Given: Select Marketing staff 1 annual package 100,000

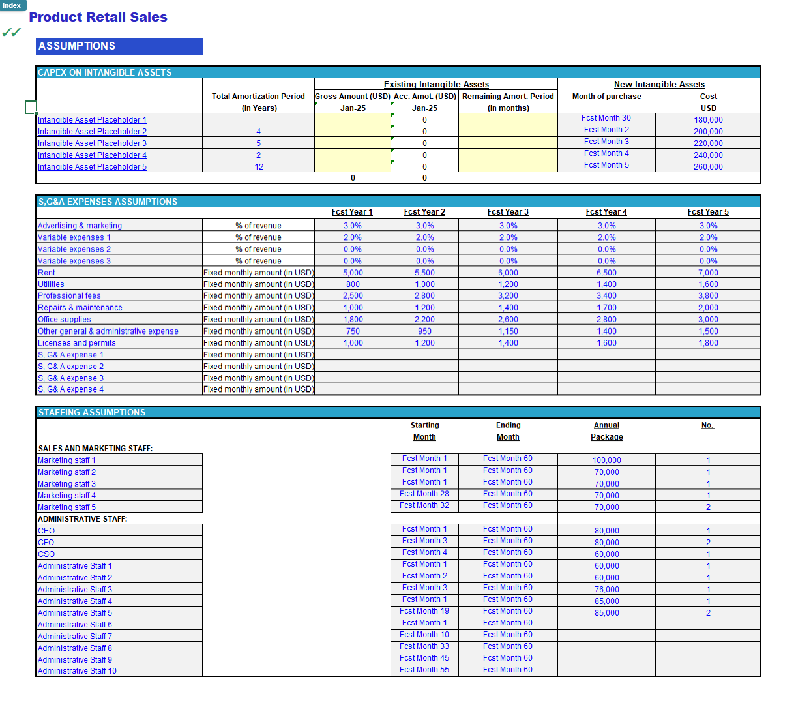Looking at the screenshot, I should pos(606,460).
